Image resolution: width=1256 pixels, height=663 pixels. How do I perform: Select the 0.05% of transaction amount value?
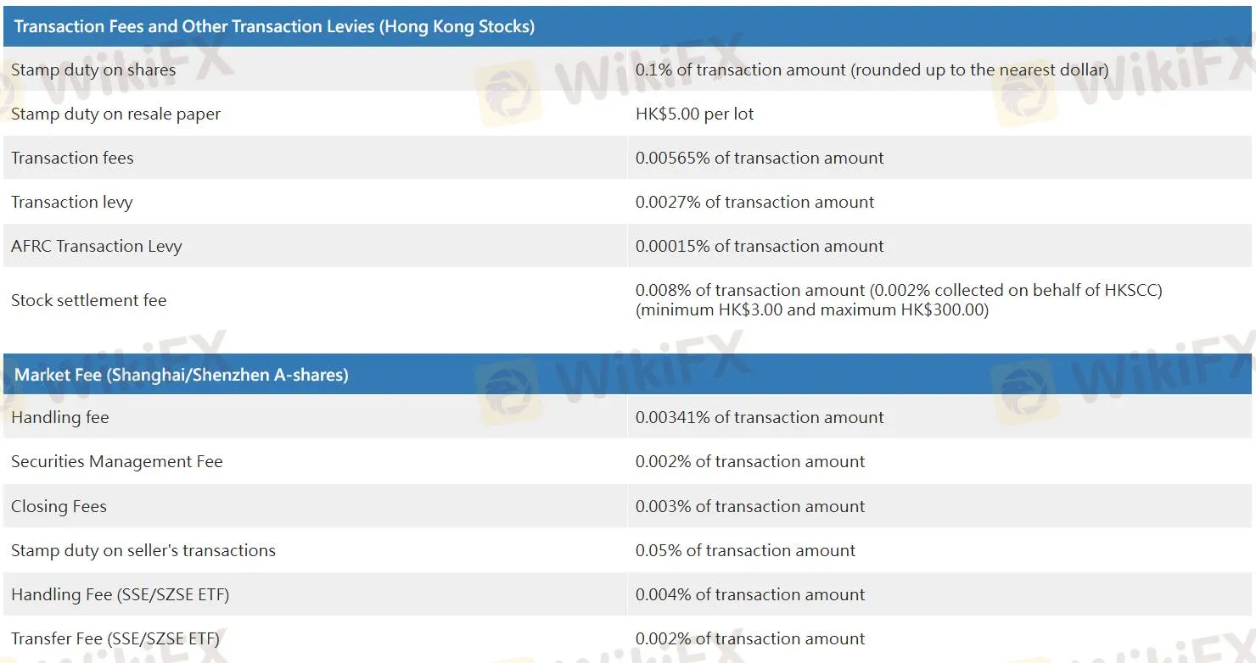pyautogui.click(x=745, y=550)
